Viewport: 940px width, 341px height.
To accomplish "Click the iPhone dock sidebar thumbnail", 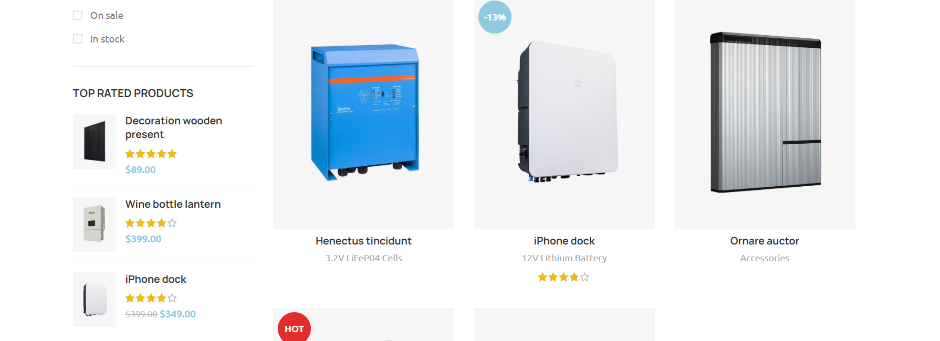I will coord(94,300).
